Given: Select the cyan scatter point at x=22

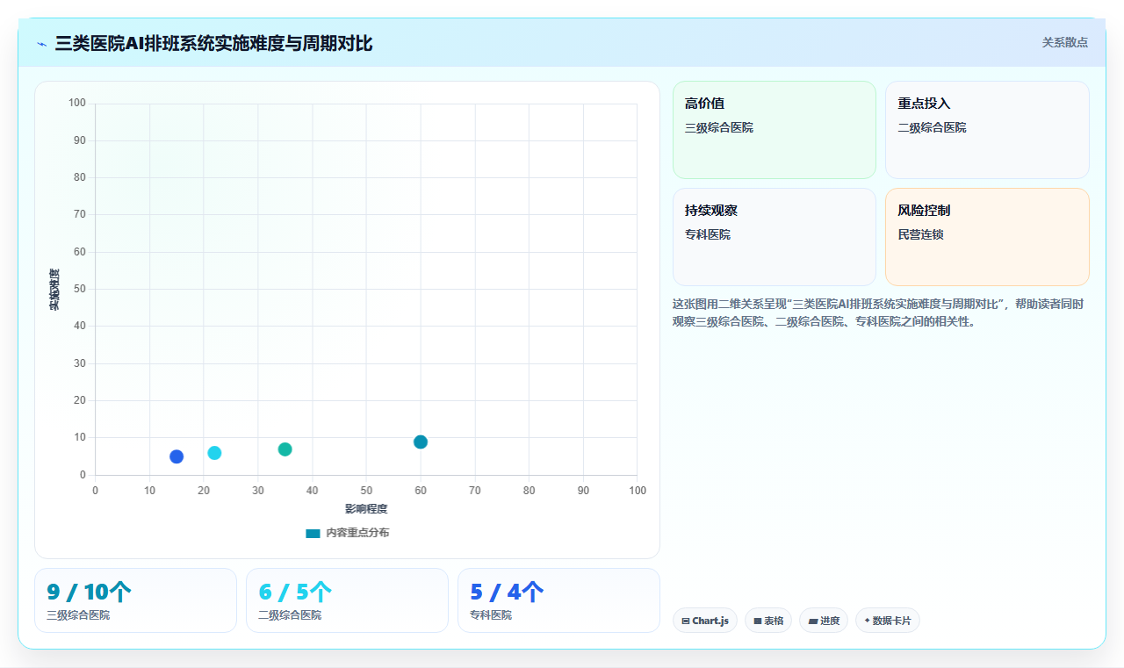Looking at the screenshot, I should (214, 453).
